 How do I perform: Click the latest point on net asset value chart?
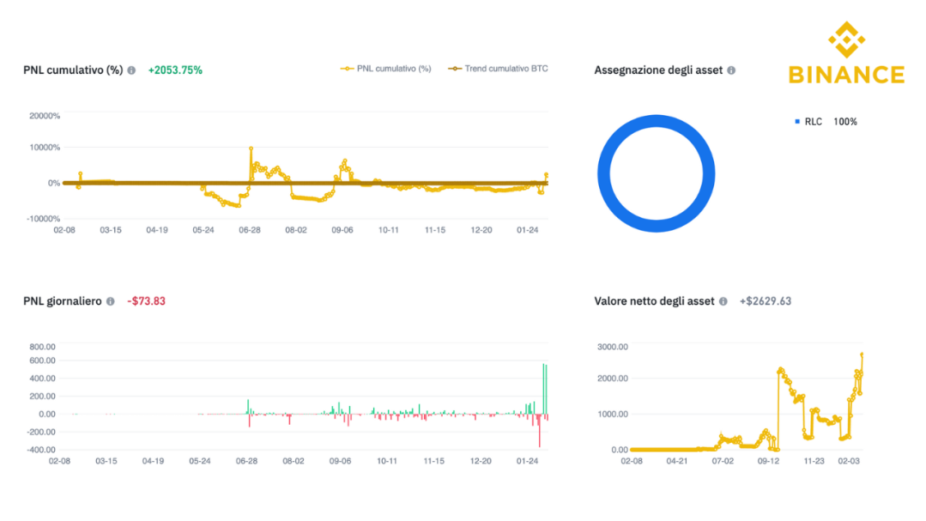[x=862, y=354]
